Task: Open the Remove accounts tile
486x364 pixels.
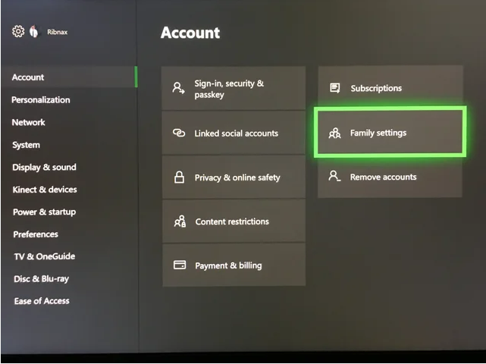Action: pos(390,177)
